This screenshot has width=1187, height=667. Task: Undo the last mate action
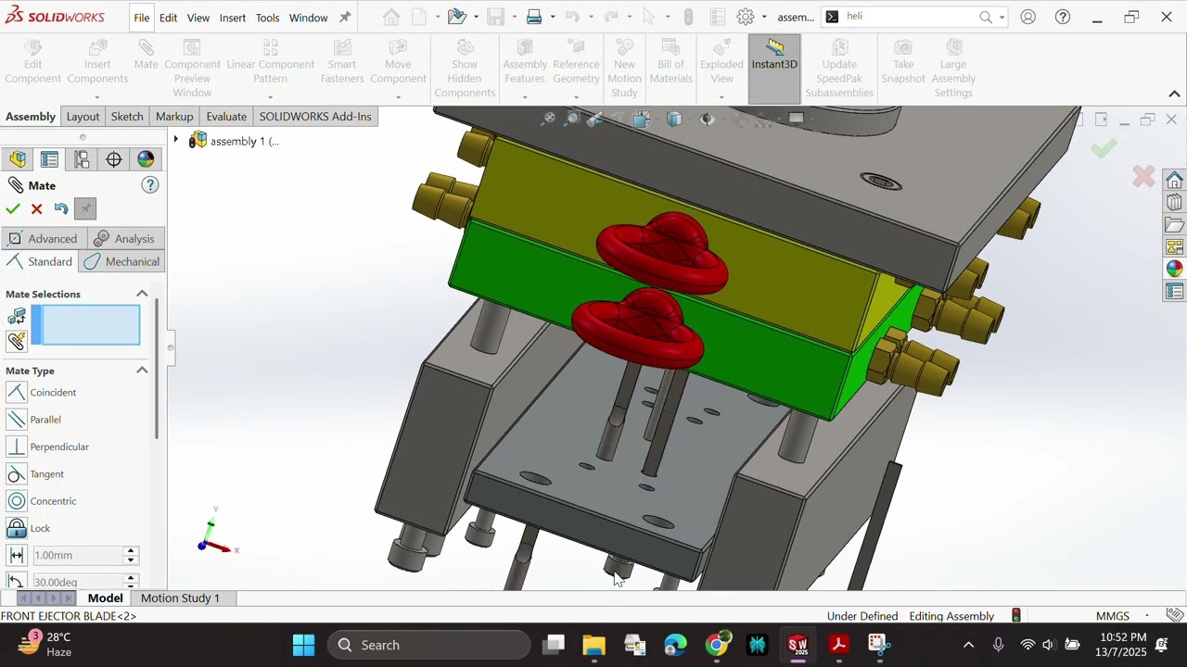(x=61, y=209)
